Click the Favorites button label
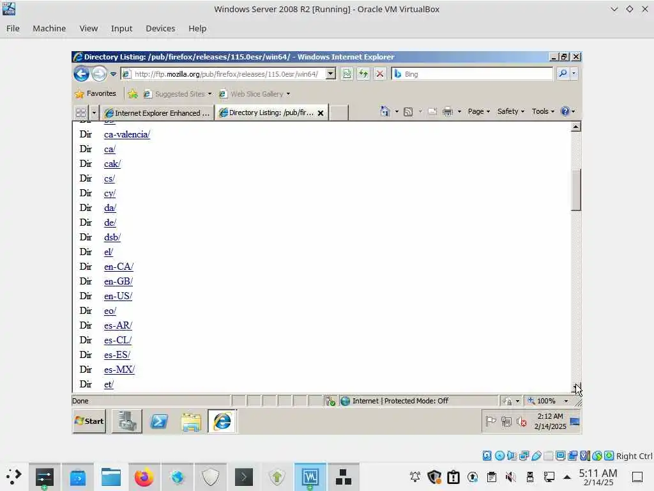This screenshot has height=491, width=654. coord(102,93)
